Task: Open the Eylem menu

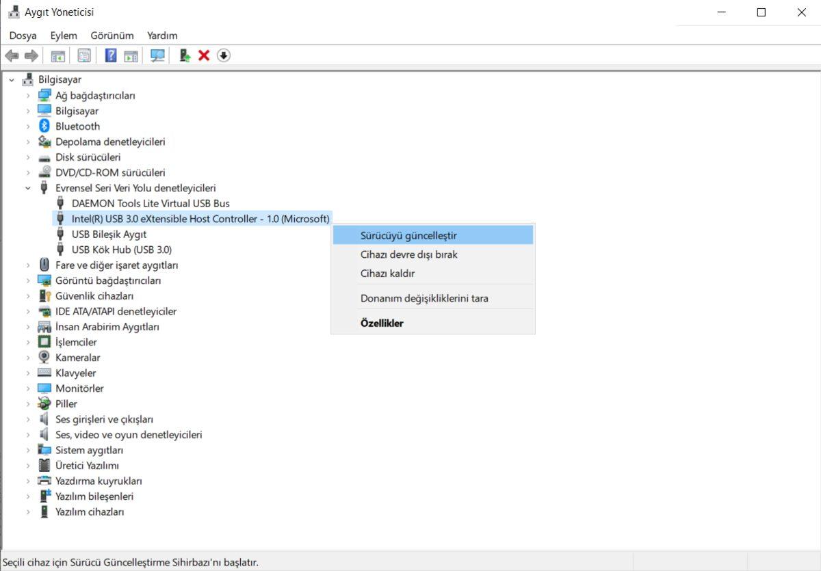Action: coord(62,36)
